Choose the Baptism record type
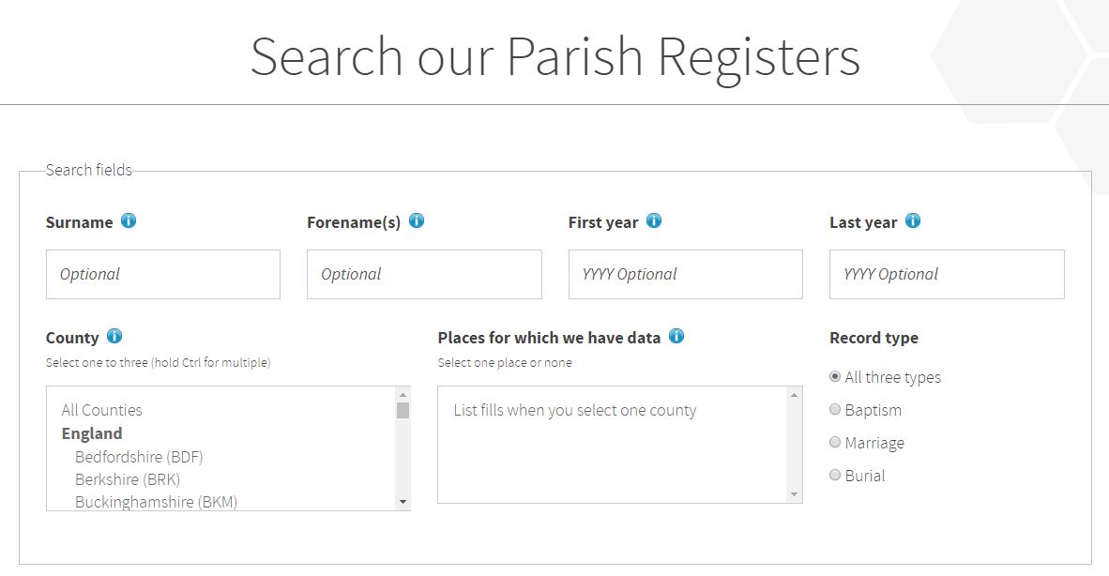 coord(835,410)
